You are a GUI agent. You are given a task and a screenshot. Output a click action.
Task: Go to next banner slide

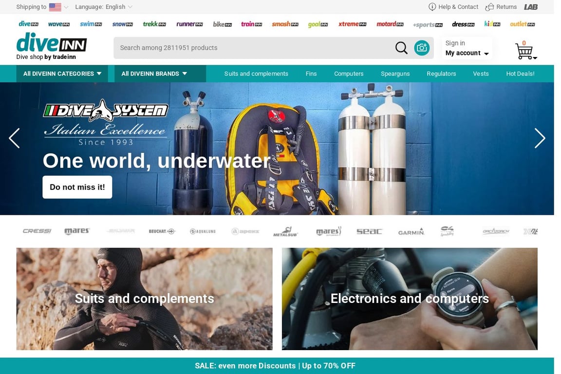click(540, 138)
